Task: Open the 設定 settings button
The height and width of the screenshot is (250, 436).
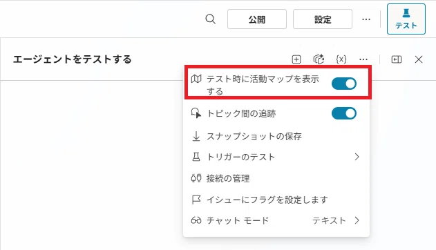Action: (x=323, y=19)
